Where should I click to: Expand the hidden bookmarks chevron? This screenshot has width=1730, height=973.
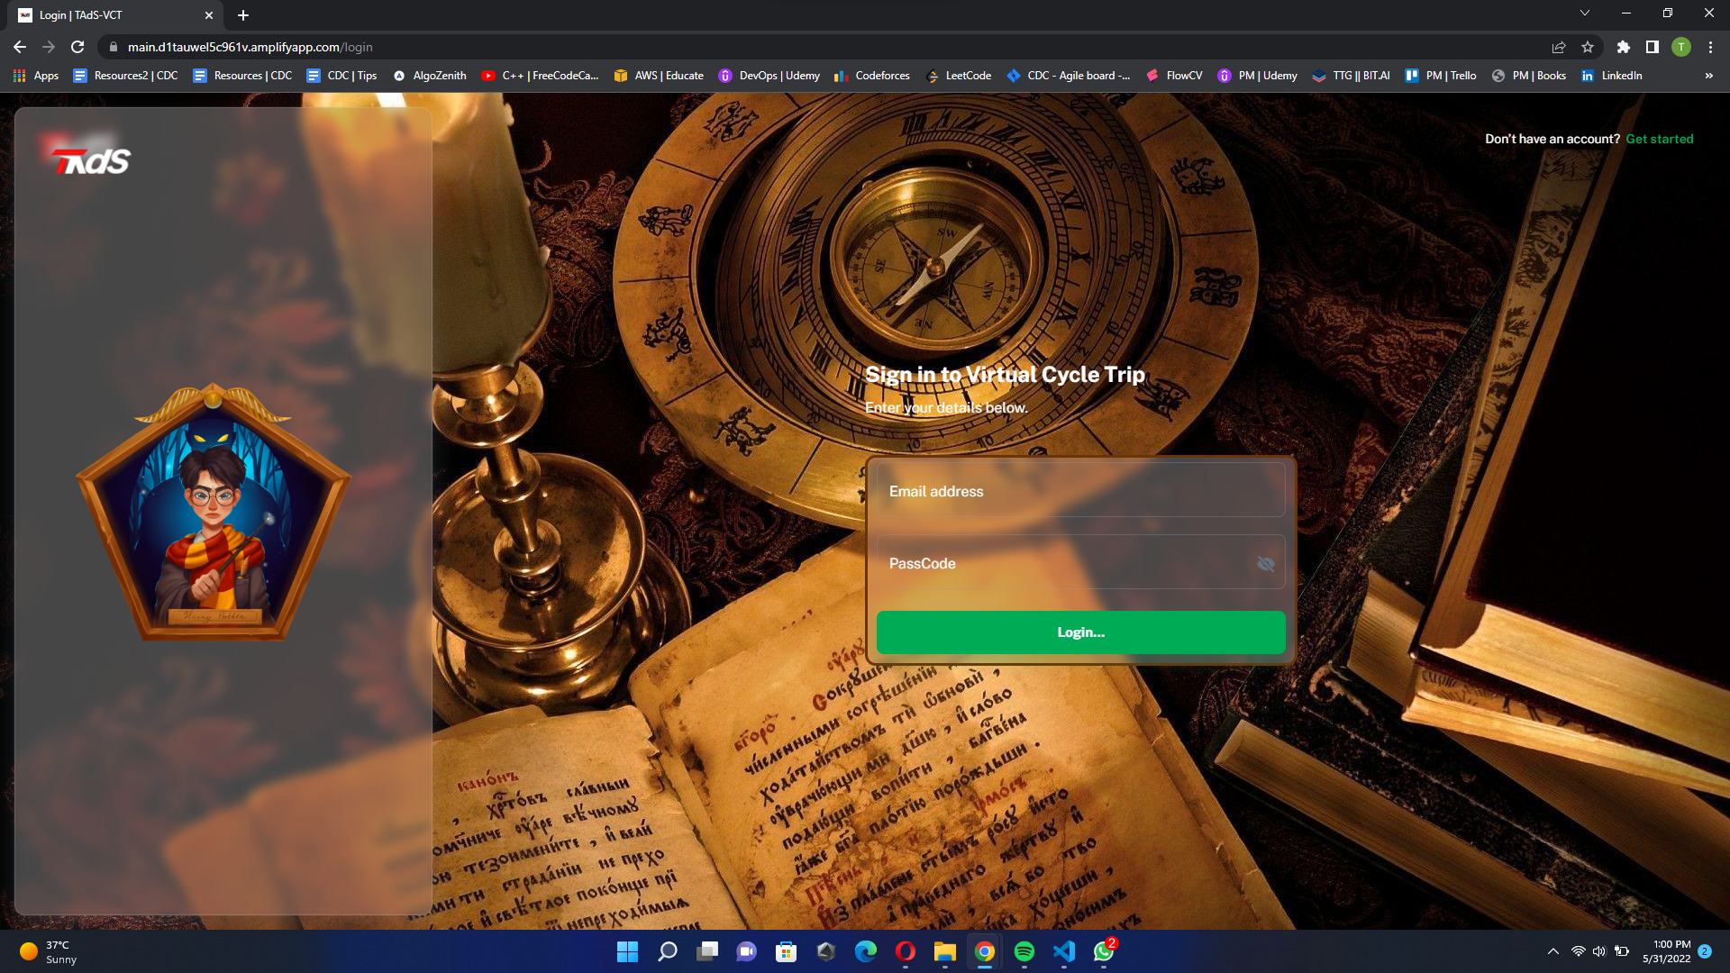tap(1708, 76)
